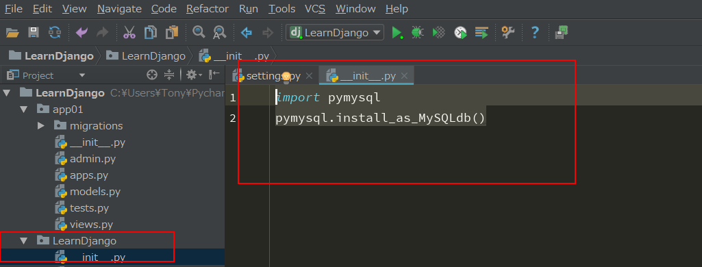Click the import pymysql code line
The image size is (702, 267).
coord(328,97)
